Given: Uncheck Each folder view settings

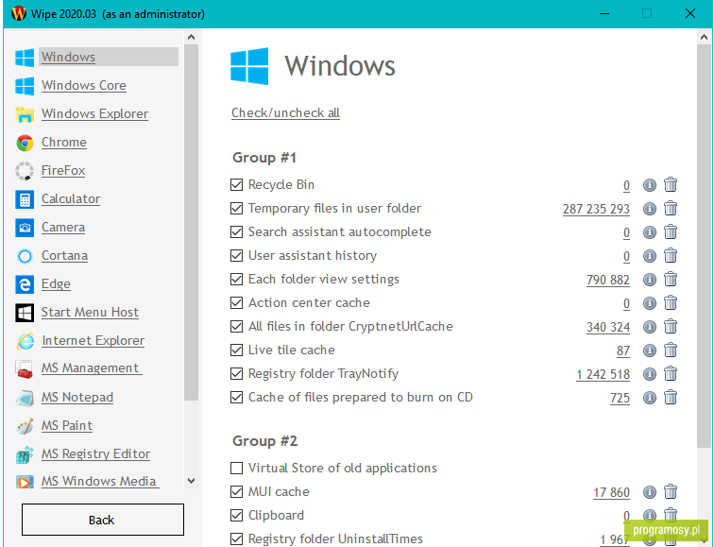Looking at the screenshot, I should pyautogui.click(x=236, y=280).
